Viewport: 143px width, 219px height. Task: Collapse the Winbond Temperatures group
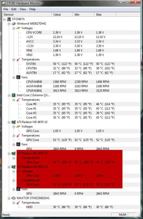[x=13, y=59]
